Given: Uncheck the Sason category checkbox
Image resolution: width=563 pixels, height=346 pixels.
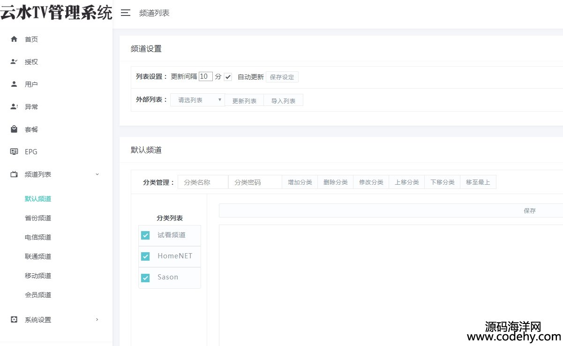Looking at the screenshot, I should click(x=145, y=277).
